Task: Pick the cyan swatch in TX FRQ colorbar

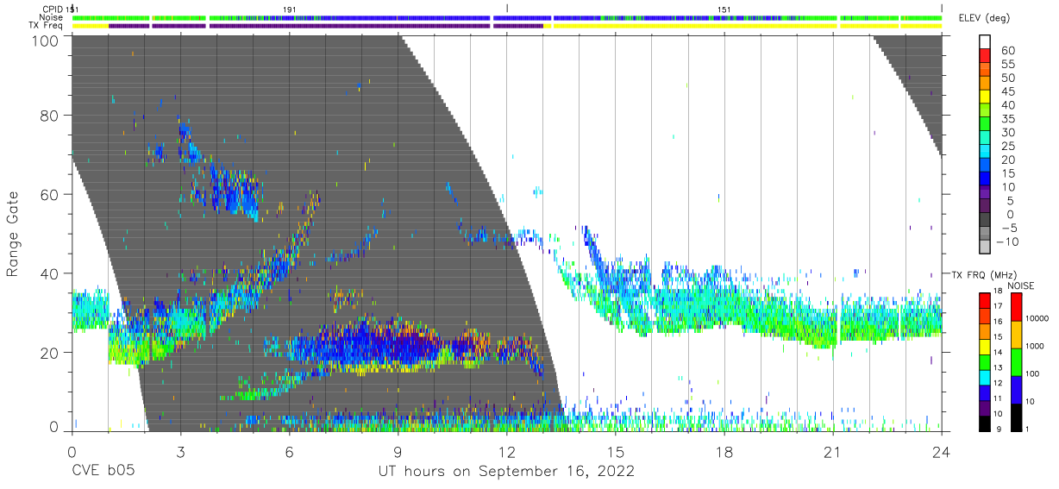Action: (x=985, y=377)
